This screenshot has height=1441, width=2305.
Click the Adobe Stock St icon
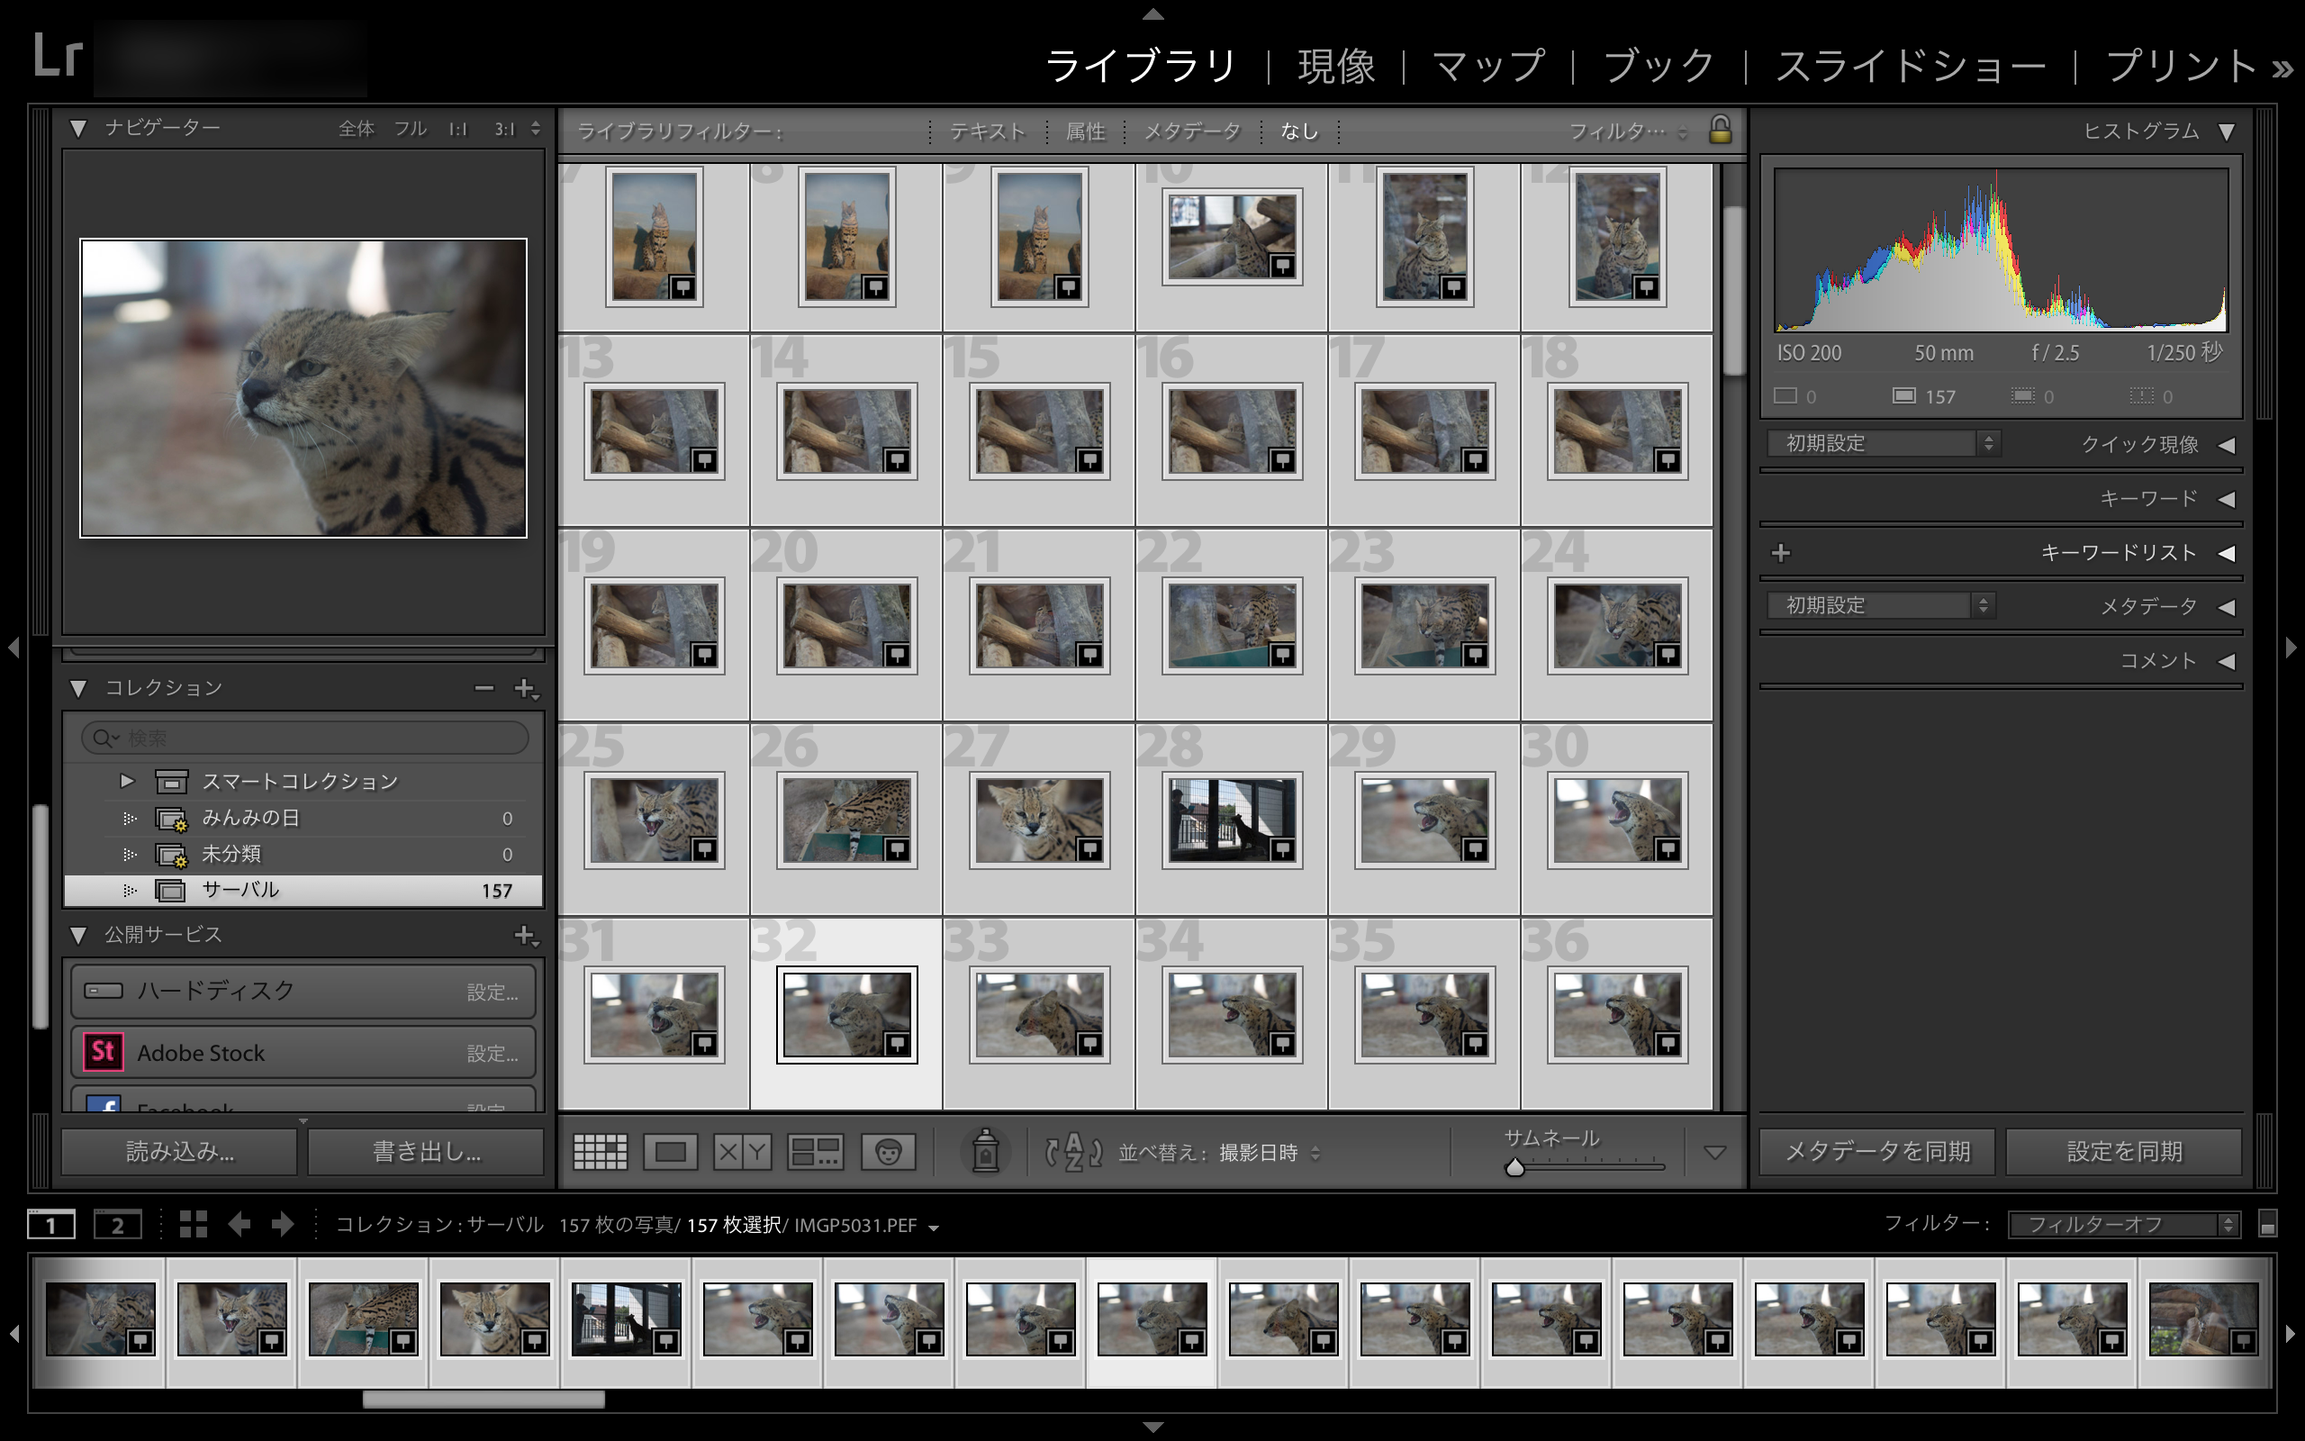point(103,1052)
